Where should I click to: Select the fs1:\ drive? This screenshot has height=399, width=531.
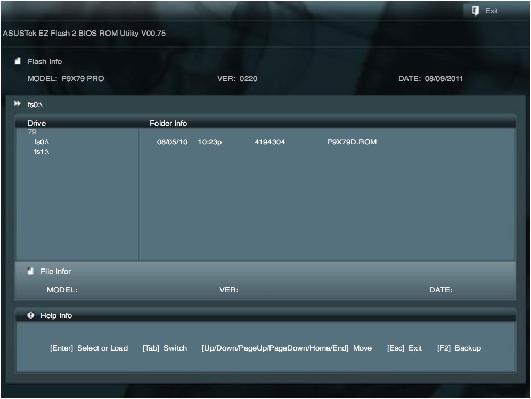coord(42,151)
